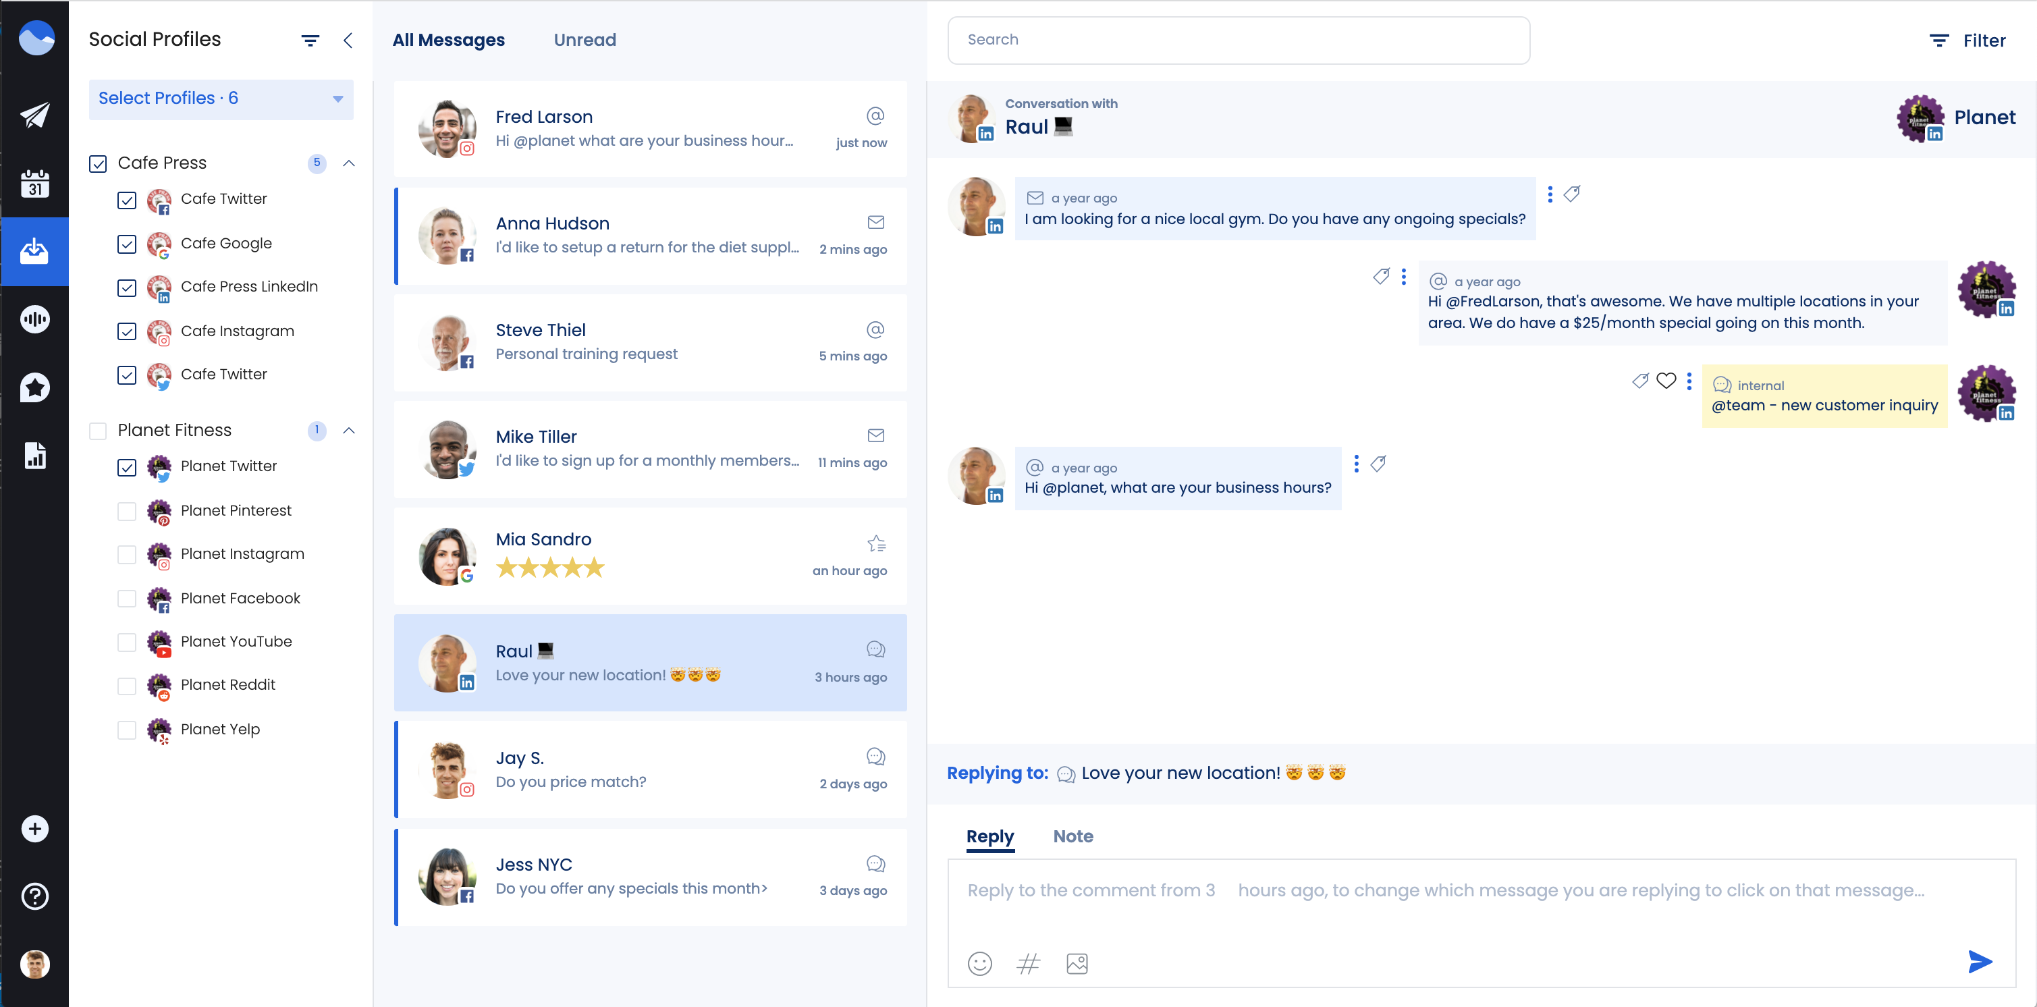Viewport: 2037px width, 1007px height.
Task: Open the reports icon in the sidebar
Action: 35,456
